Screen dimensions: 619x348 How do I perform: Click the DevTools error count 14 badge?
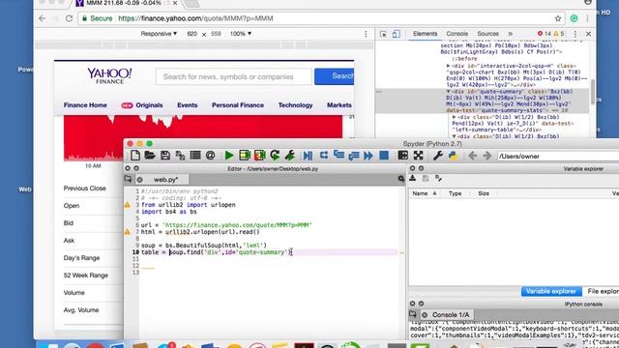coord(545,34)
